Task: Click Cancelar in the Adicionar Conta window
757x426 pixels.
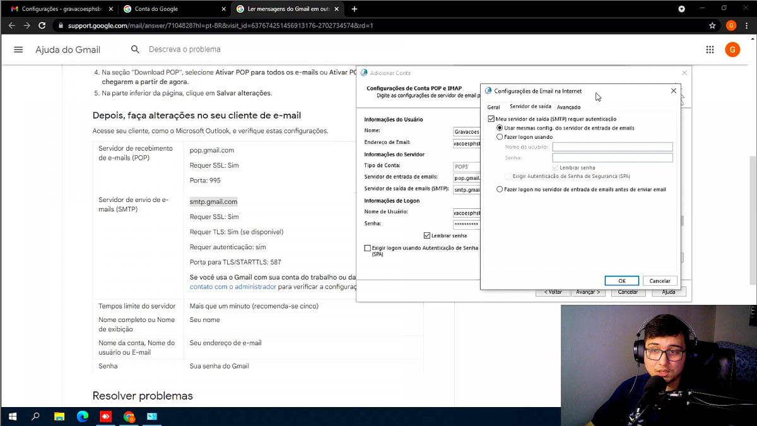Action: (628, 292)
